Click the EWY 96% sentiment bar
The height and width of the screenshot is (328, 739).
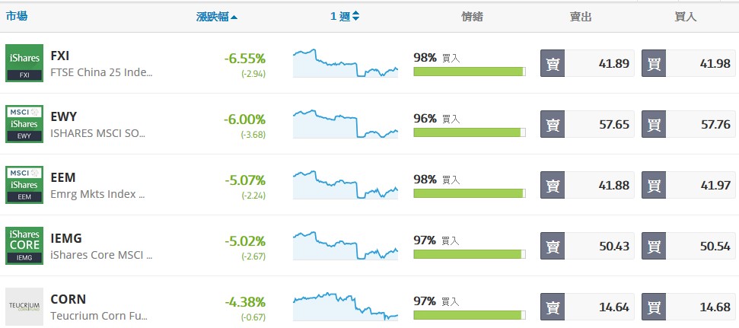click(x=470, y=132)
